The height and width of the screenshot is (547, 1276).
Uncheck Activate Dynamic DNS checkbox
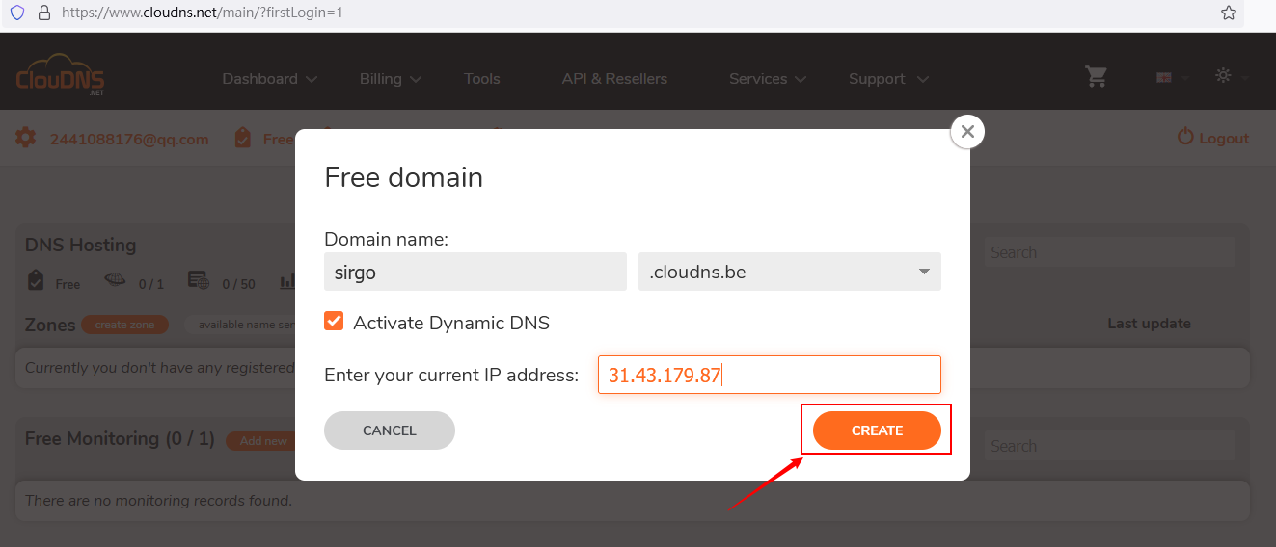tap(334, 322)
